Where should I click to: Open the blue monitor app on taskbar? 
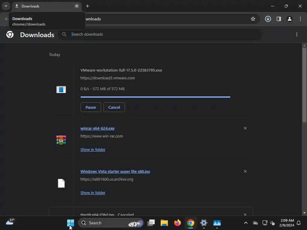(x=217, y=223)
